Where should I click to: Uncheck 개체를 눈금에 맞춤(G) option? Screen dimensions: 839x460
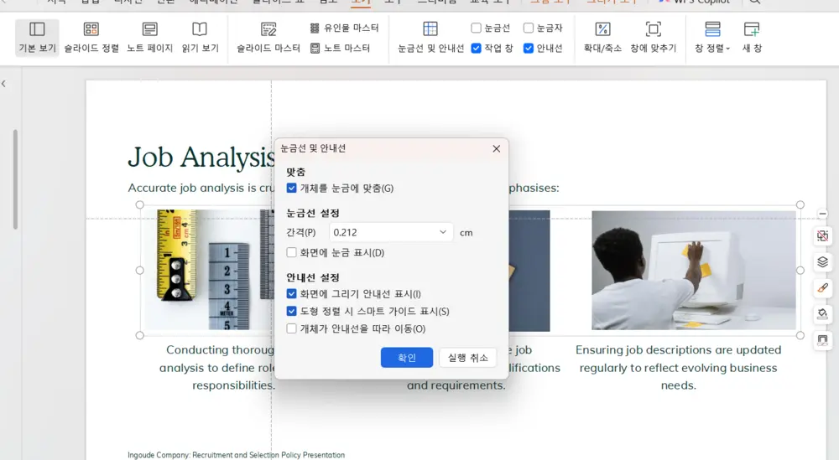point(292,188)
